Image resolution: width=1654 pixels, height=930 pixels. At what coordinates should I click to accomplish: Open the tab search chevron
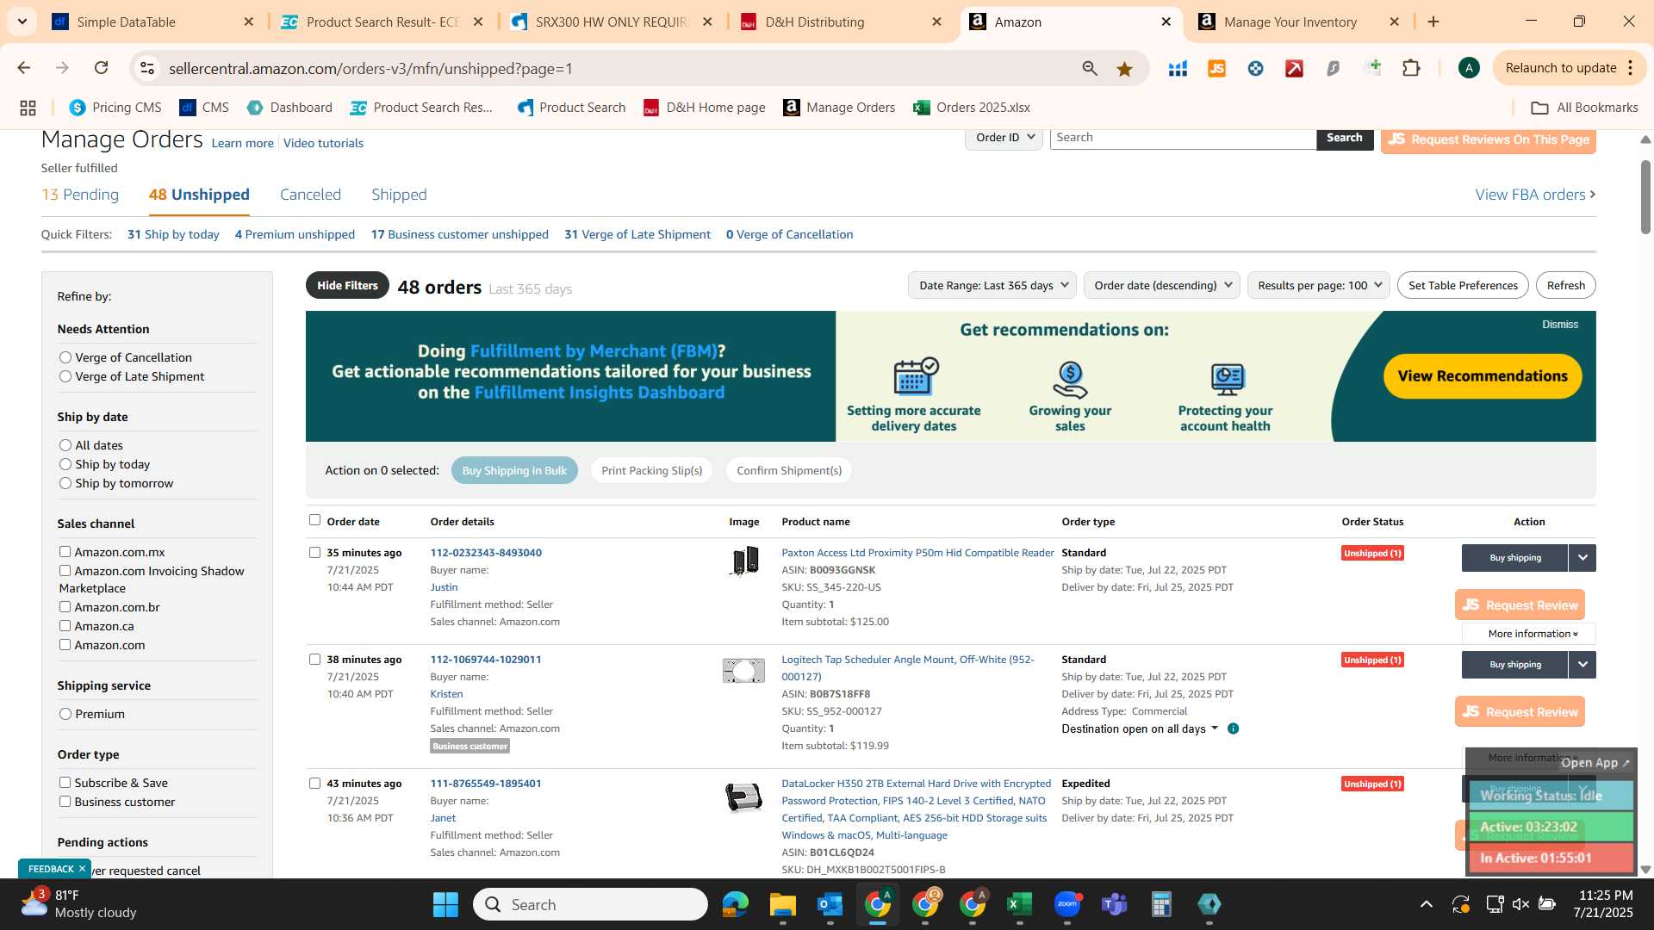tap(22, 22)
